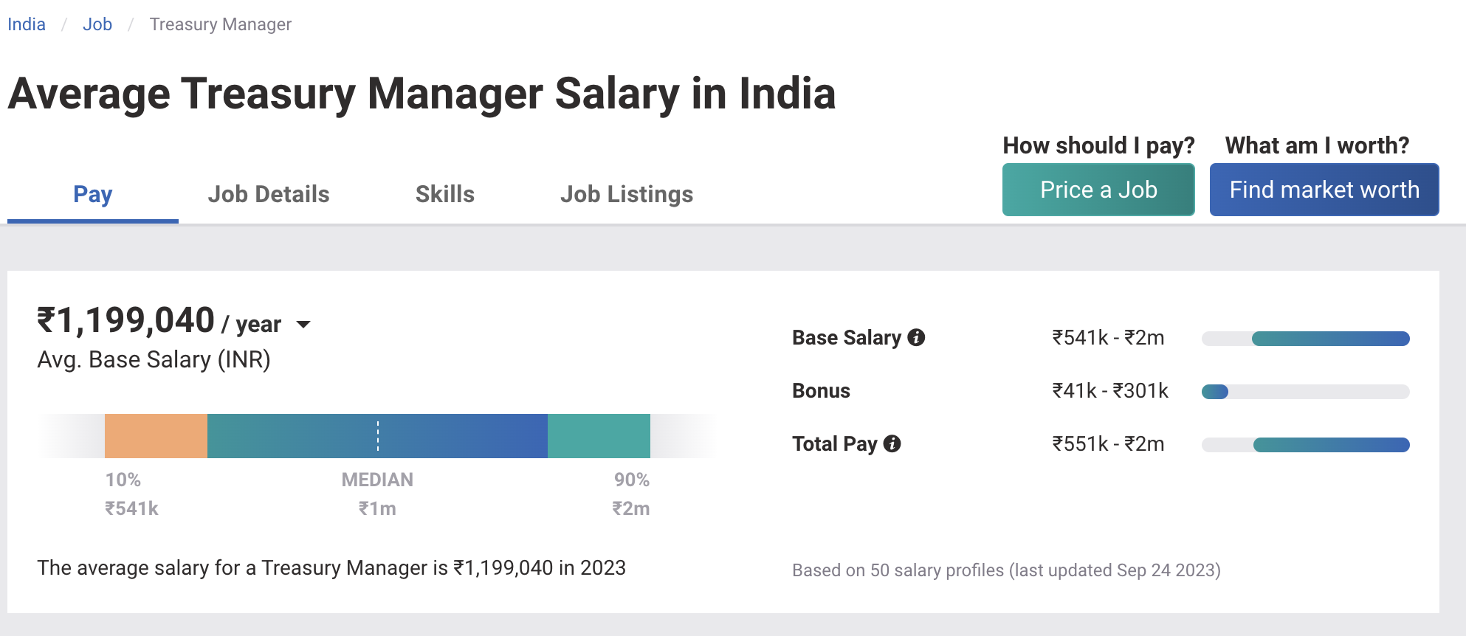Select the Skills tab
Viewport: 1466px width, 636px height.
(444, 195)
